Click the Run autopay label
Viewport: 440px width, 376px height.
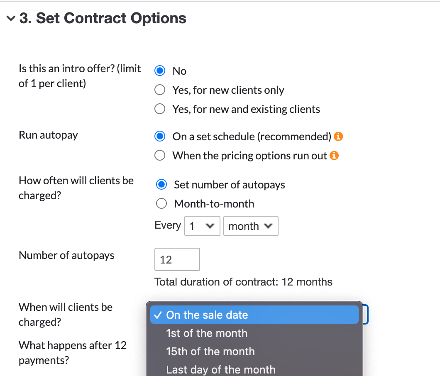[x=48, y=135]
